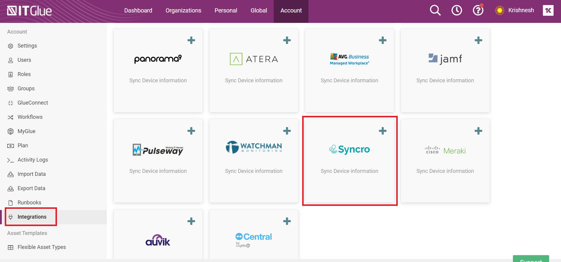The height and width of the screenshot is (262, 561).
Task: Add the Panorama9 integration with plus icon
Action: [x=191, y=40]
